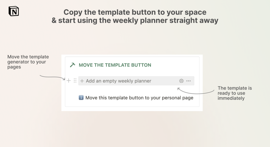Image resolution: width=270 pixels, height=147 pixels.
Task: Click blank space below the info note in the card
Action: click(x=132, y=104)
